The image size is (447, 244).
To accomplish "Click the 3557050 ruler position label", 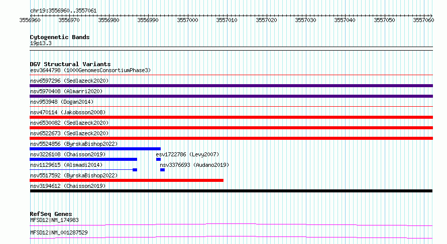I will coord(384,20).
